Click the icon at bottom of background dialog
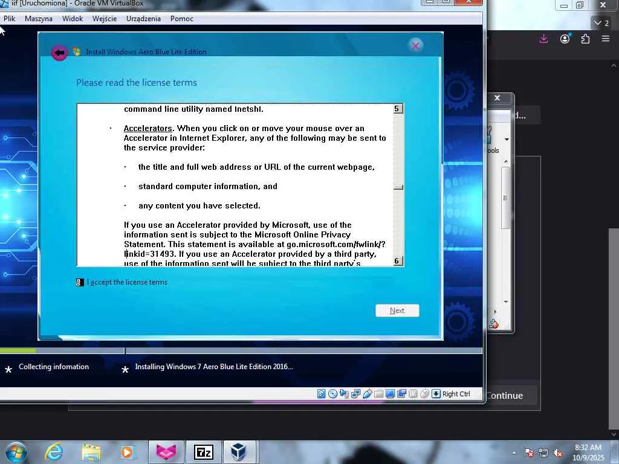 [x=494, y=324]
